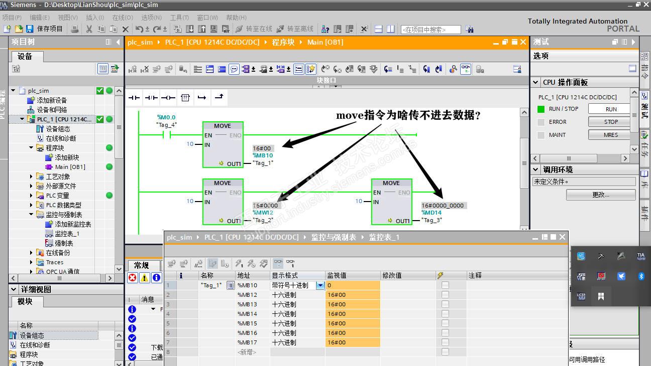Tick the modify checkbox for the %MB12 row
651x366 pixels.
point(445,295)
